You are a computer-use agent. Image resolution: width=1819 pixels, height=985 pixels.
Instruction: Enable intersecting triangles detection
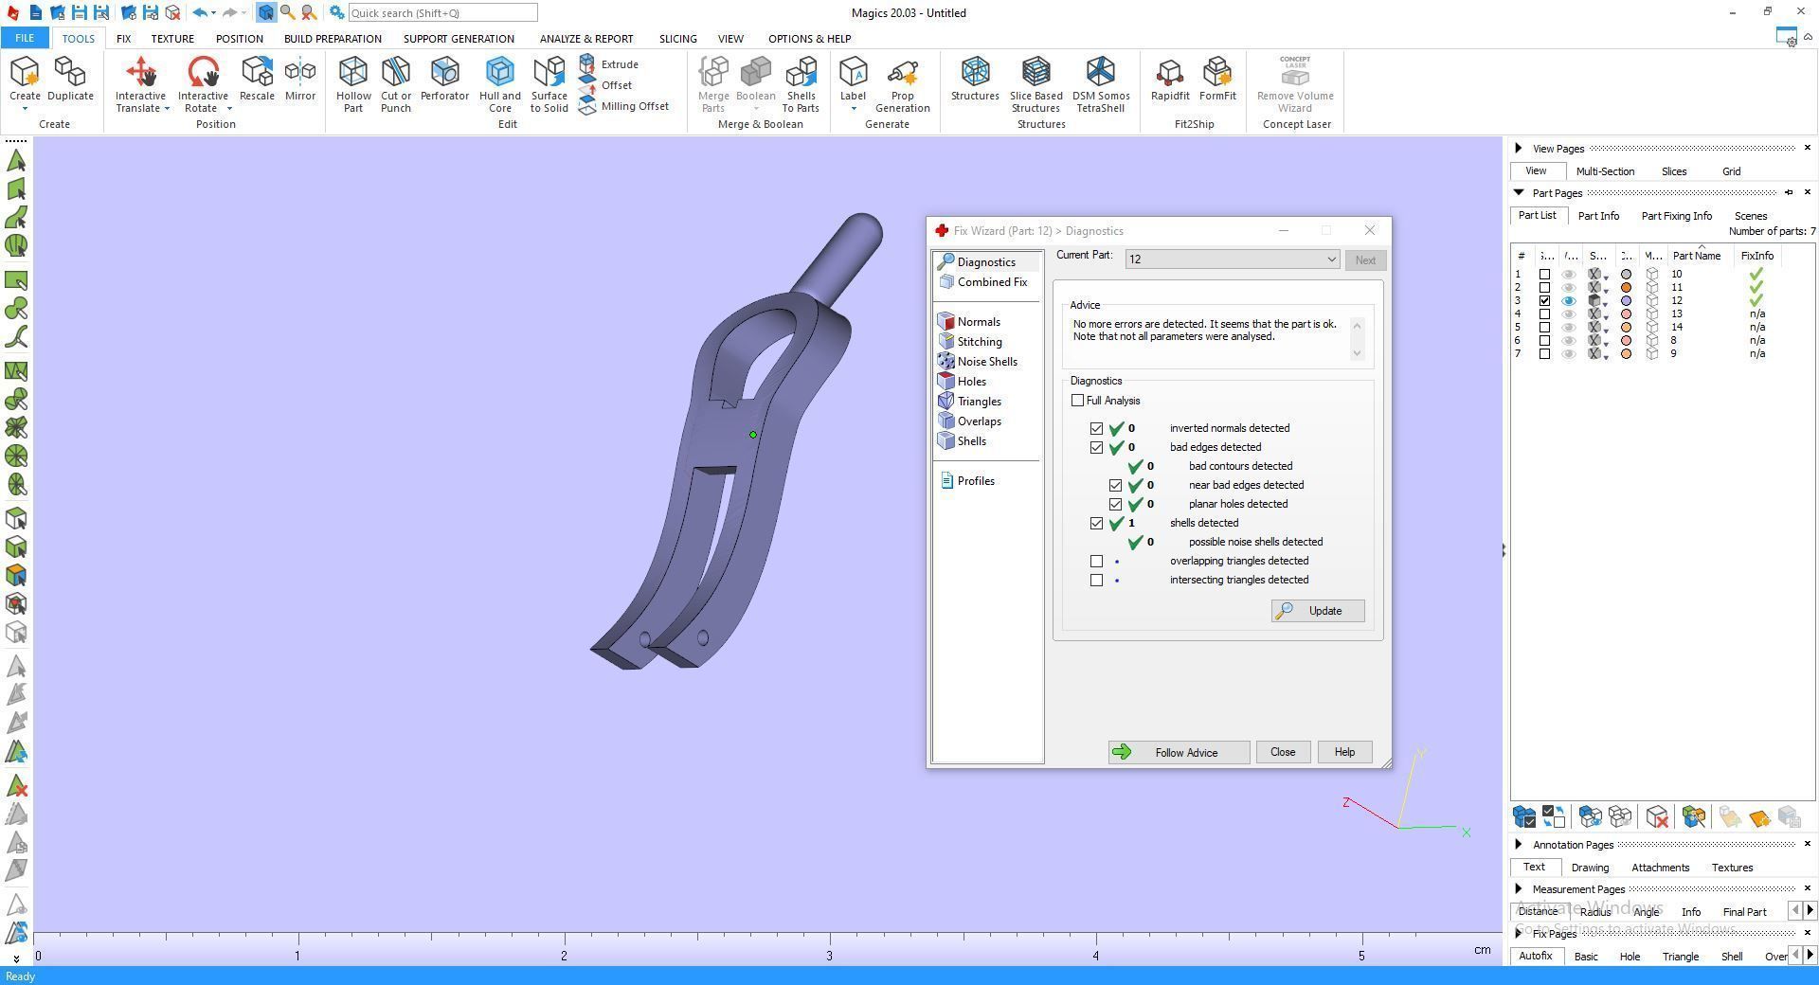(1096, 580)
